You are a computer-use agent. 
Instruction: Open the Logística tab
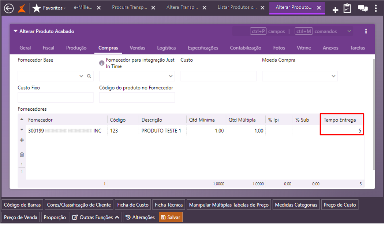[x=166, y=48]
